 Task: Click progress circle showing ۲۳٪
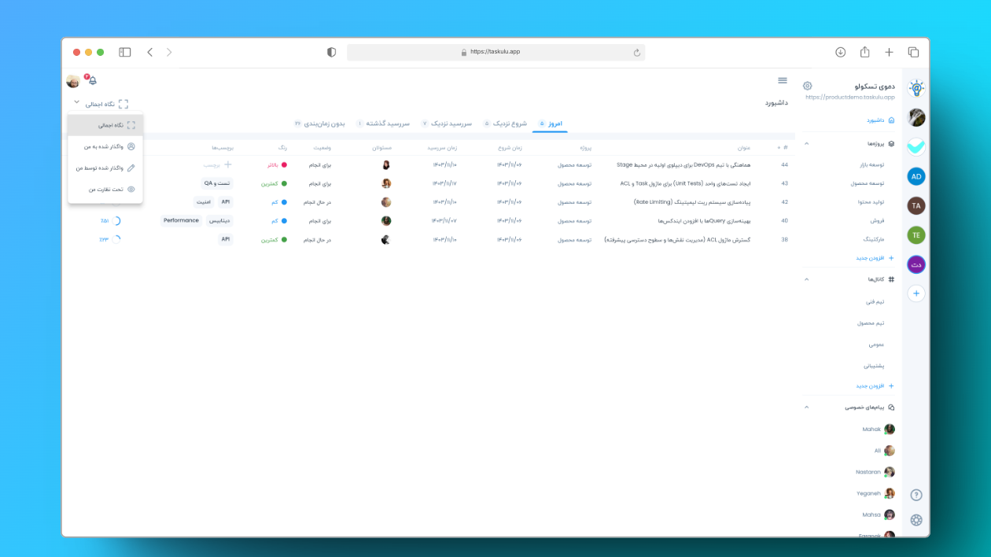click(x=116, y=239)
